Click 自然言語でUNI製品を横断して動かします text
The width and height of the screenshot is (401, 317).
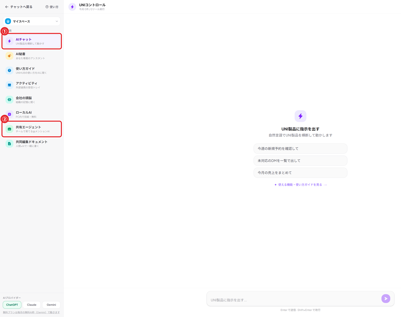(300, 135)
